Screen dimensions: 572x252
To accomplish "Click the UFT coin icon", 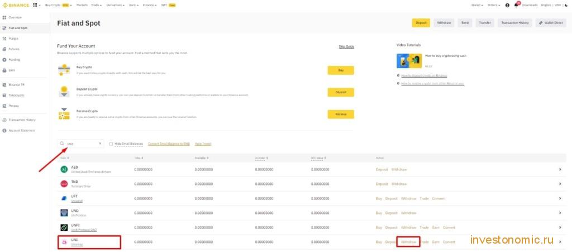I will [64, 198].
